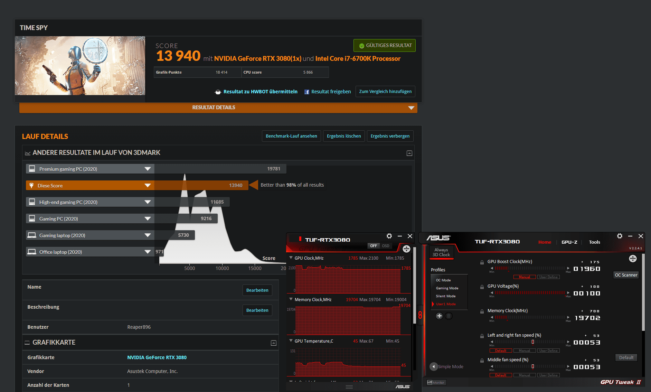Select Silent Mode profile
The height and width of the screenshot is (392, 651).
[x=446, y=296]
